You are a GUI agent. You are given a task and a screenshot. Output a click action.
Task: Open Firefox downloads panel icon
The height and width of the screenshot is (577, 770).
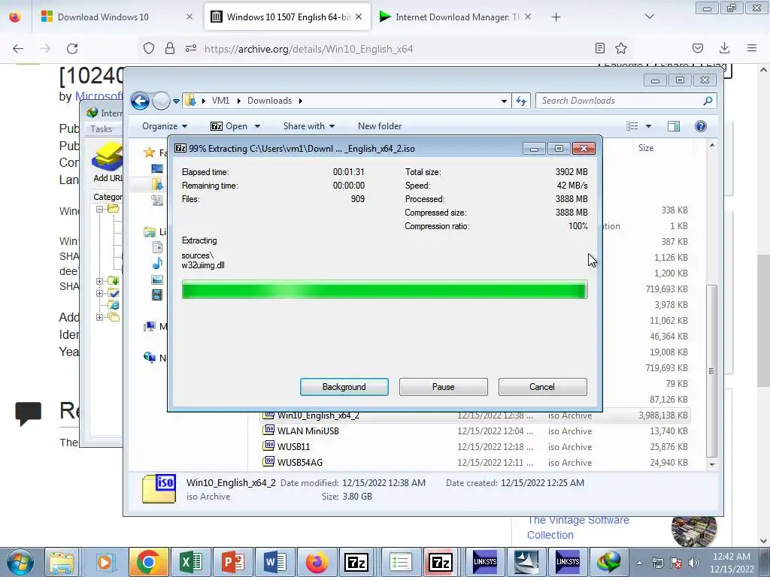point(724,48)
